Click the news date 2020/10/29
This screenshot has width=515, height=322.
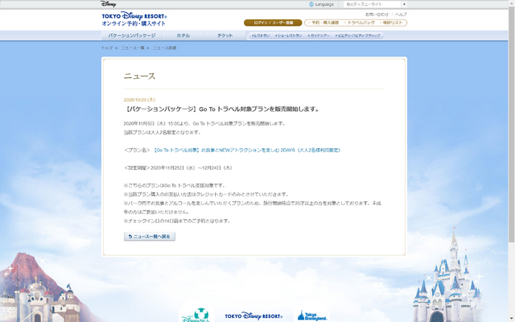pos(139,100)
